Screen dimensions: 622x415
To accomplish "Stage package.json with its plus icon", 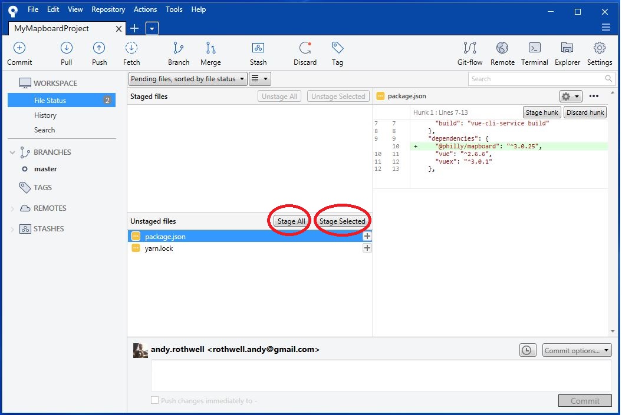I will (x=367, y=236).
